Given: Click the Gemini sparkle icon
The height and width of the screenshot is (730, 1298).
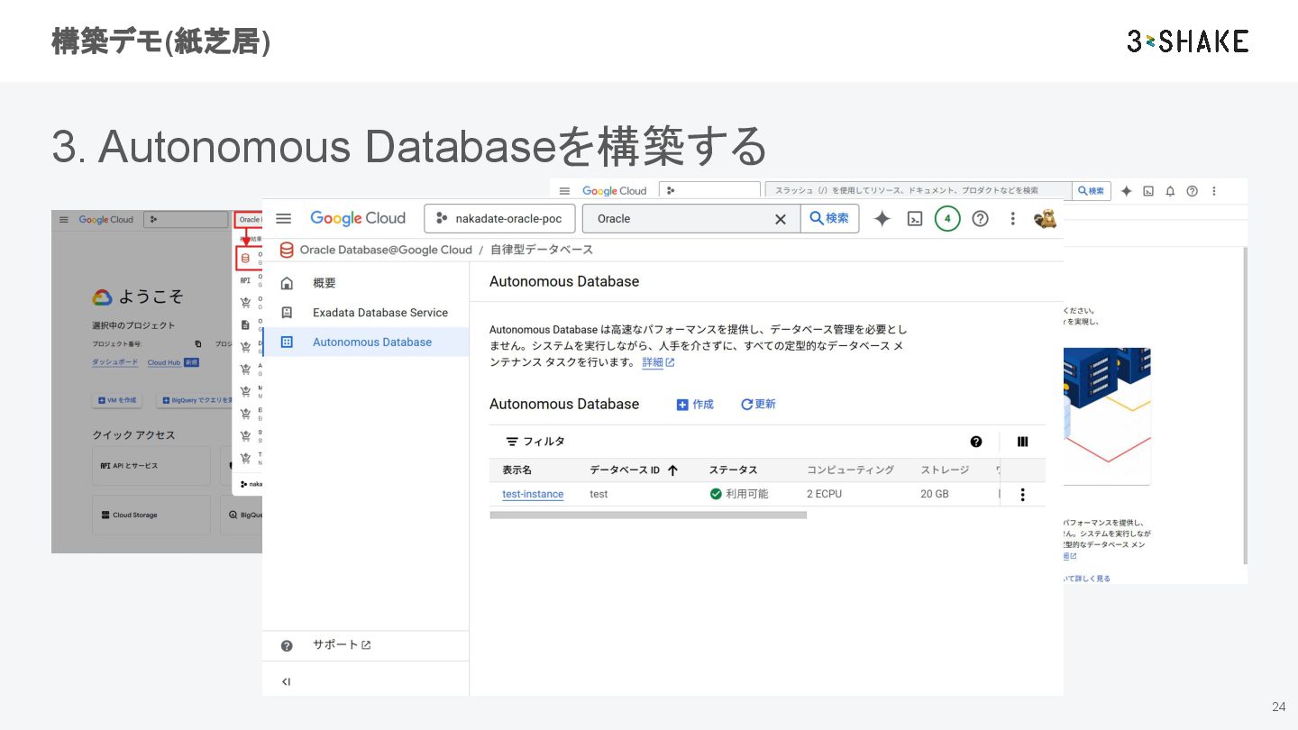Looking at the screenshot, I should [882, 218].
